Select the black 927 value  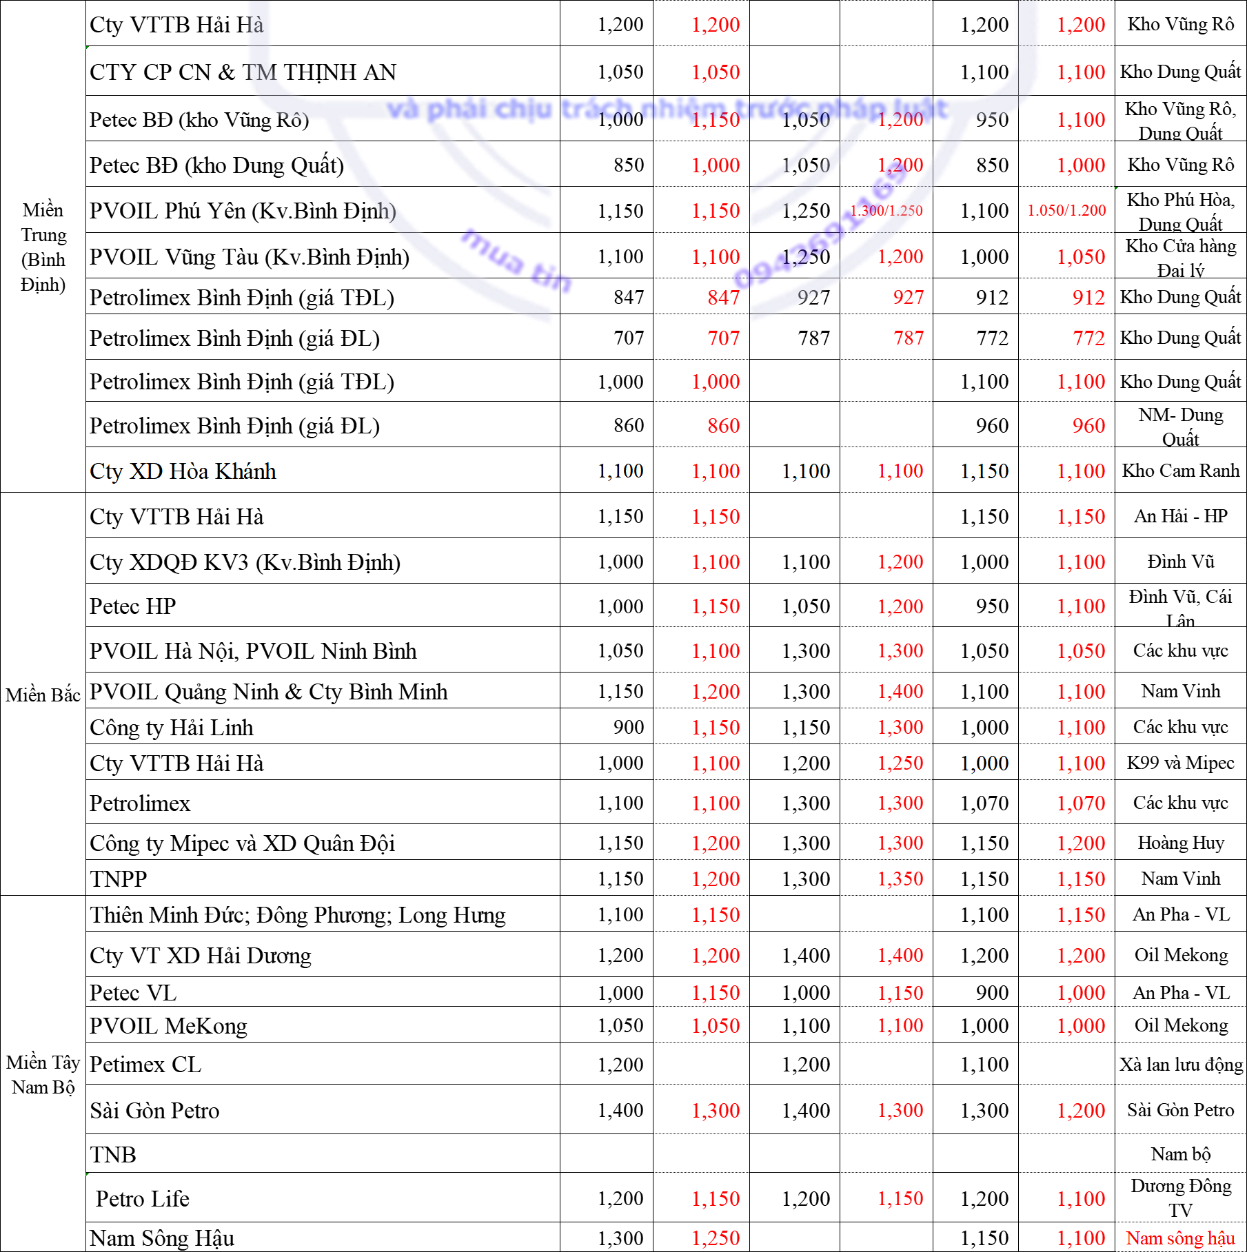tap(813, 297)
